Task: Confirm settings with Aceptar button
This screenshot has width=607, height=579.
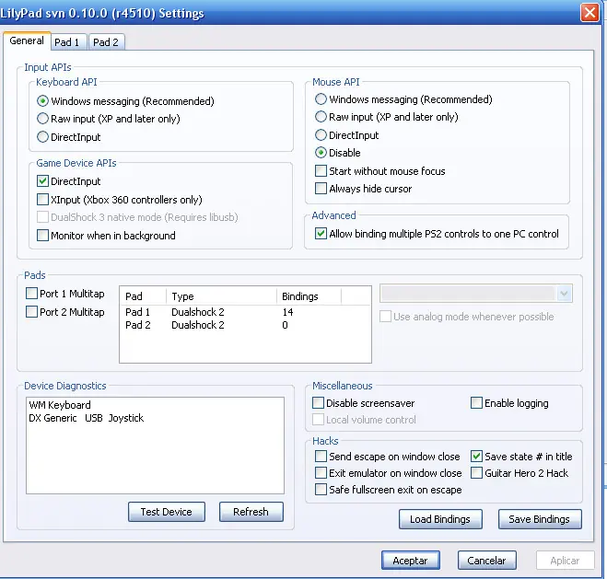Action: pyautogui.click(x=410, y=561)
